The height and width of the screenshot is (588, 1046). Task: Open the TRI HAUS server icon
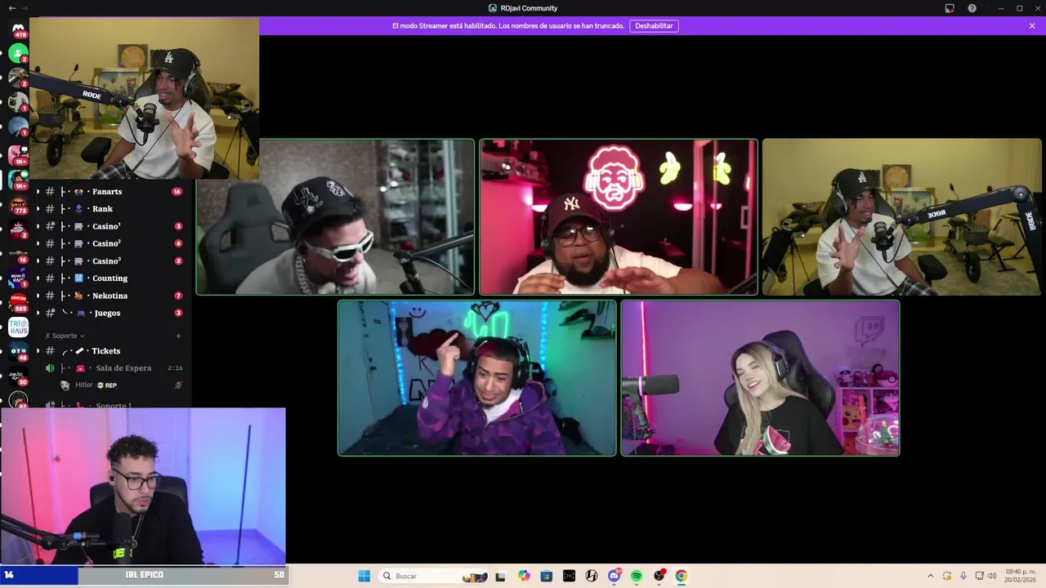[x=18, y=327]
